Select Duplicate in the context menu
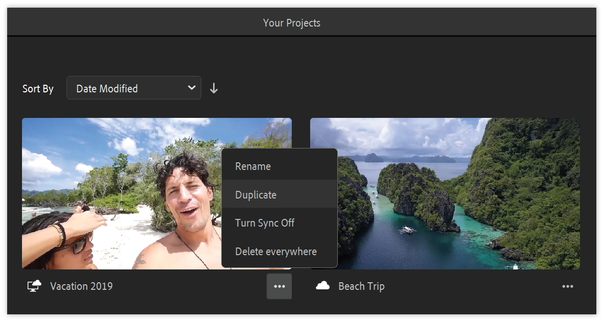 coord(255,195)
